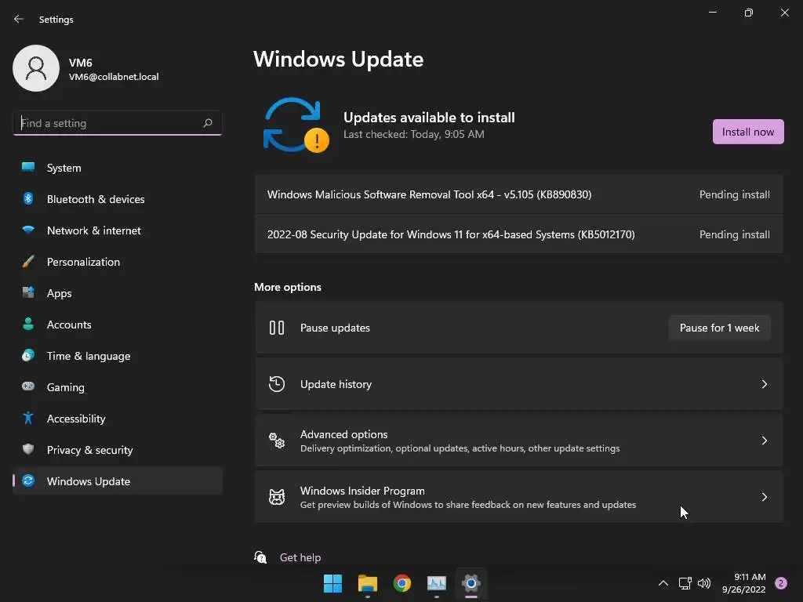The width and height of the screenshot is (803, 602).
Task: Launch Google Chrome from the taskbar
Action: click(x=402, y=583)
